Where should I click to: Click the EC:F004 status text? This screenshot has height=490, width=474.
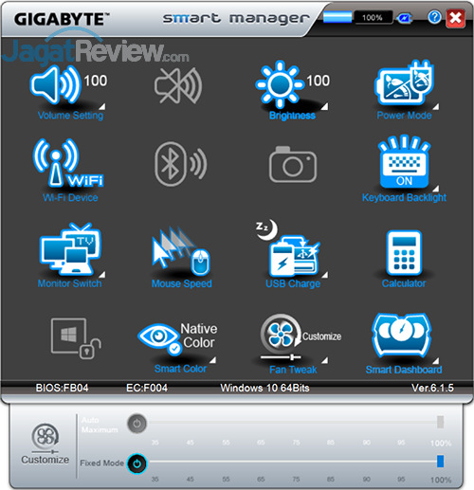click(x=147, y=388)
